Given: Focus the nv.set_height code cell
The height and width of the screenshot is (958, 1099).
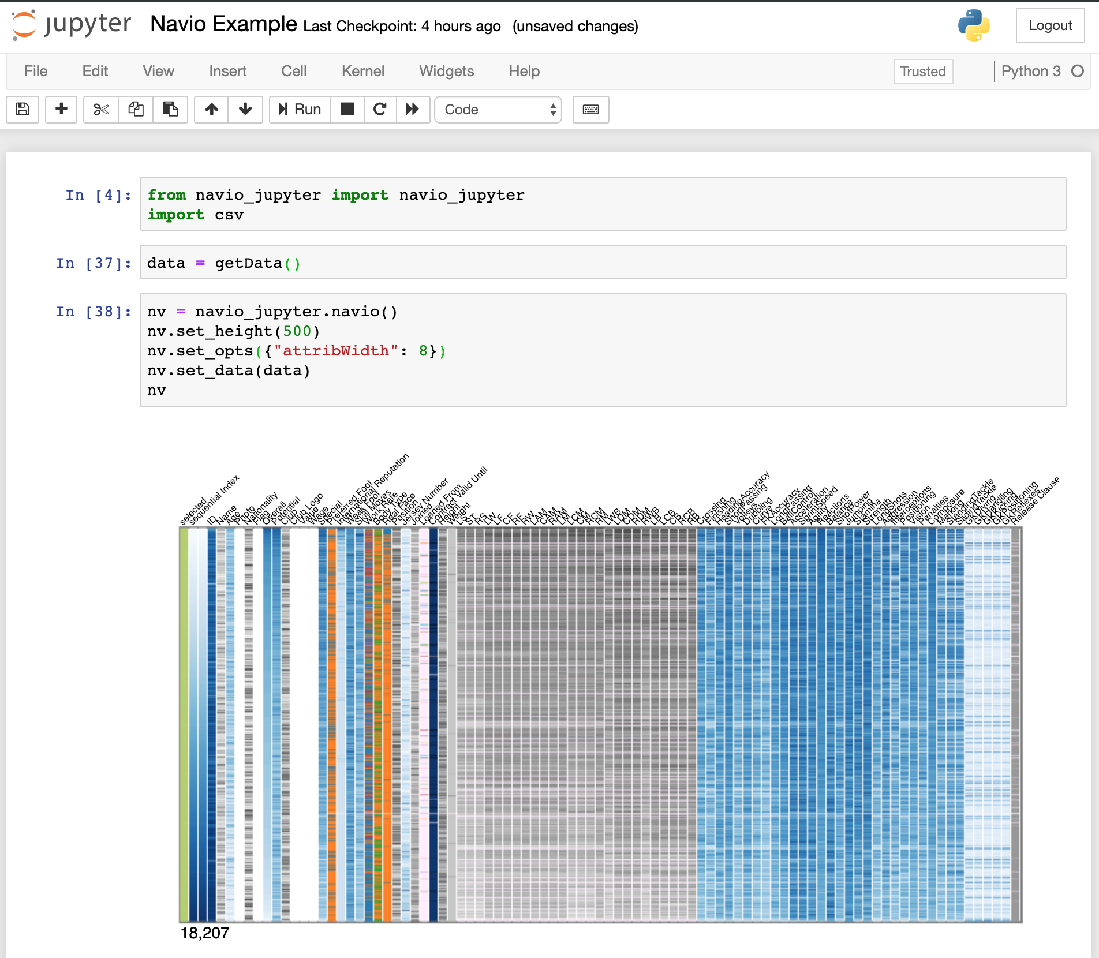Looking at the screenshot, I should pos(603,350).
